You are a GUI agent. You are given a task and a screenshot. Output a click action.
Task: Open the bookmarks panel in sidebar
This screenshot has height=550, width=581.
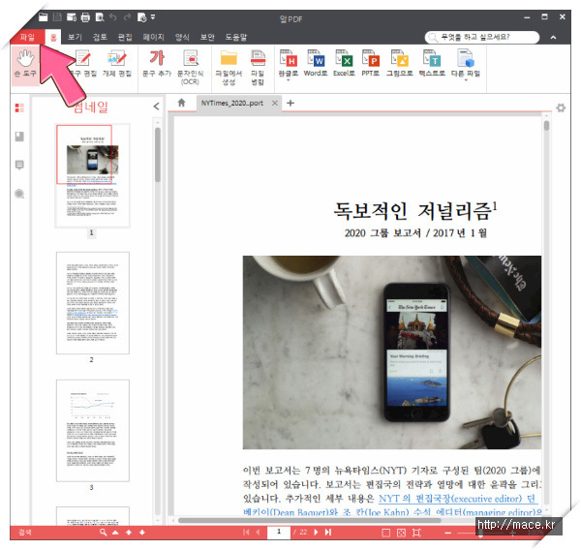pos(19,137)
